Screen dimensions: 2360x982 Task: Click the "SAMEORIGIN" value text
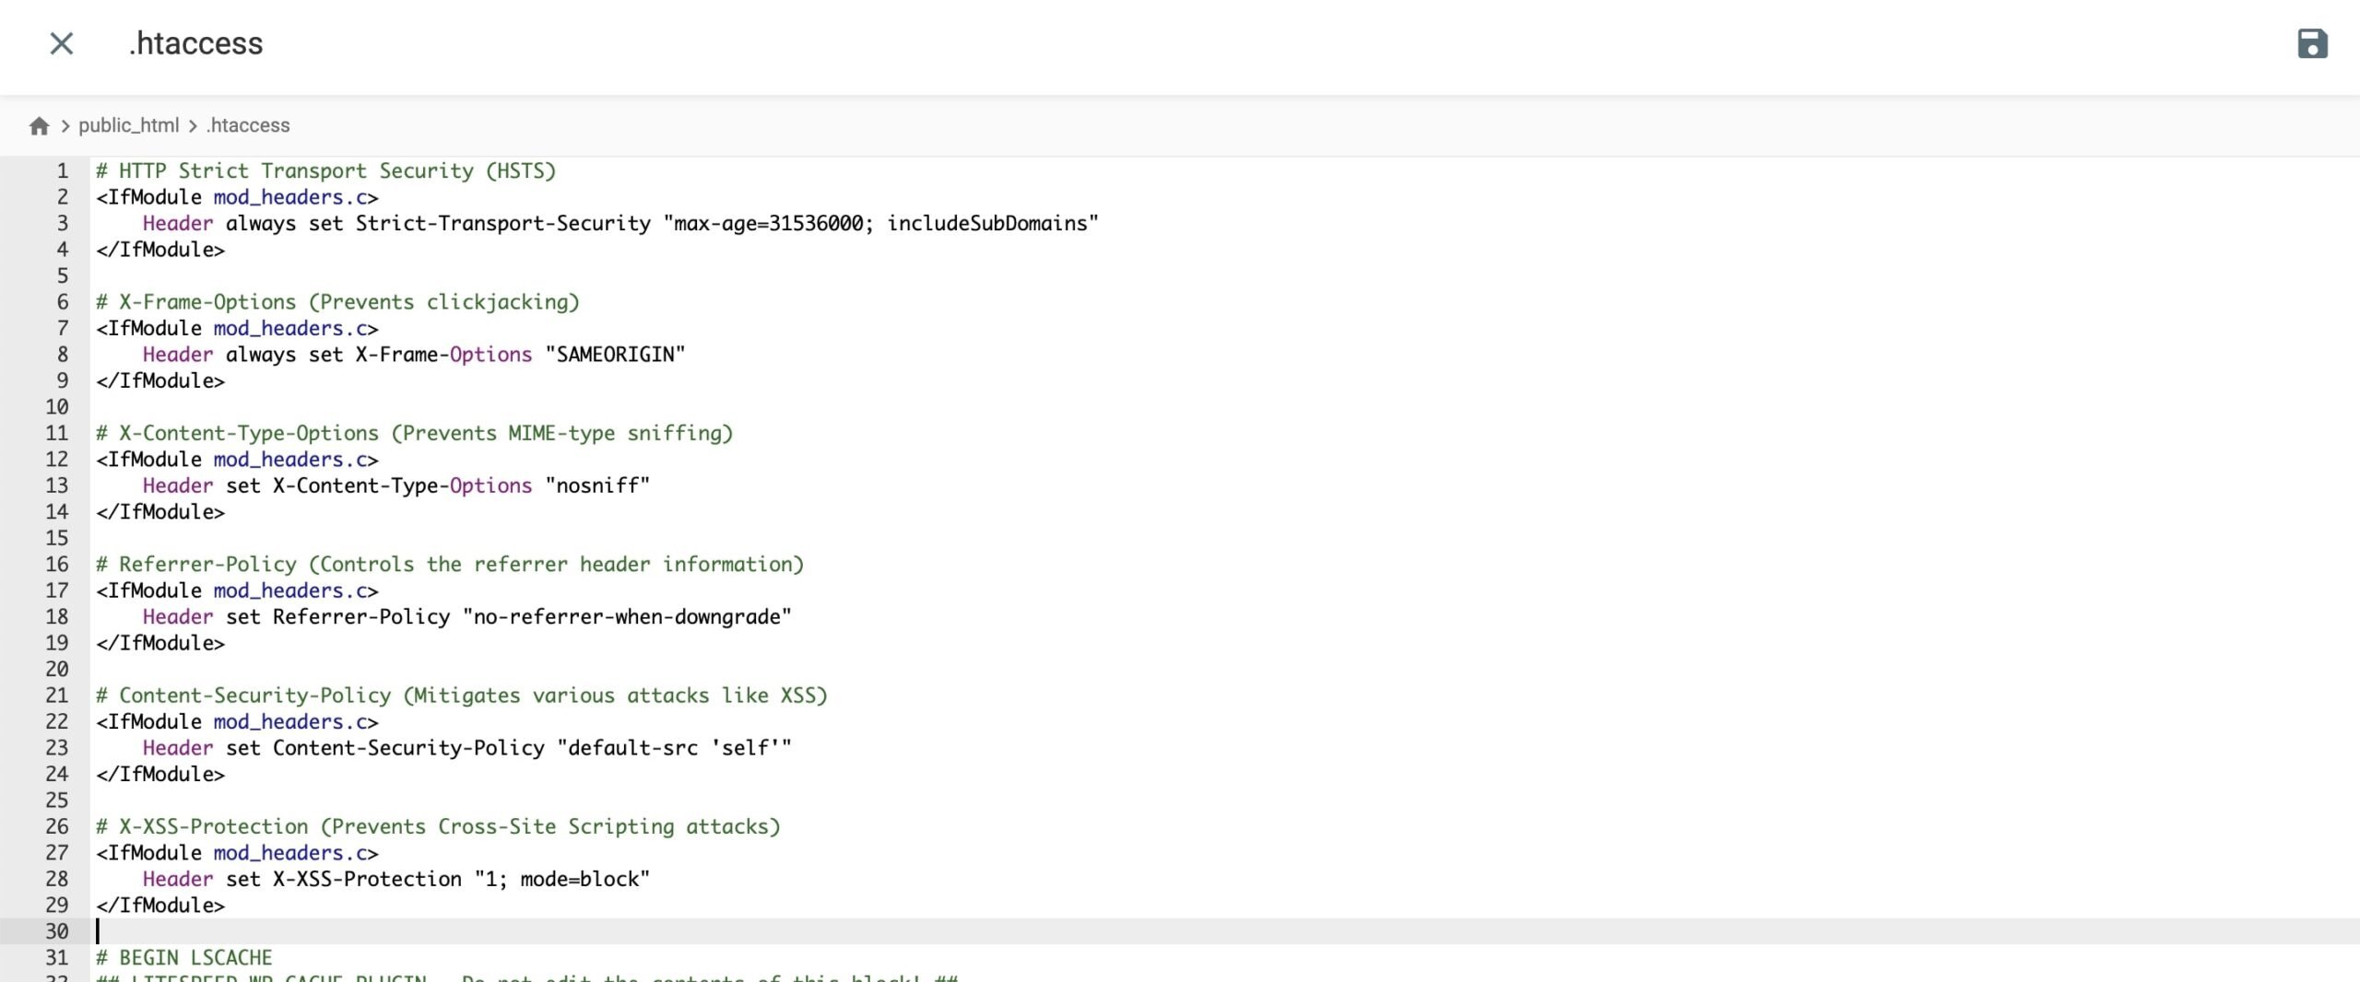point(615,355)
